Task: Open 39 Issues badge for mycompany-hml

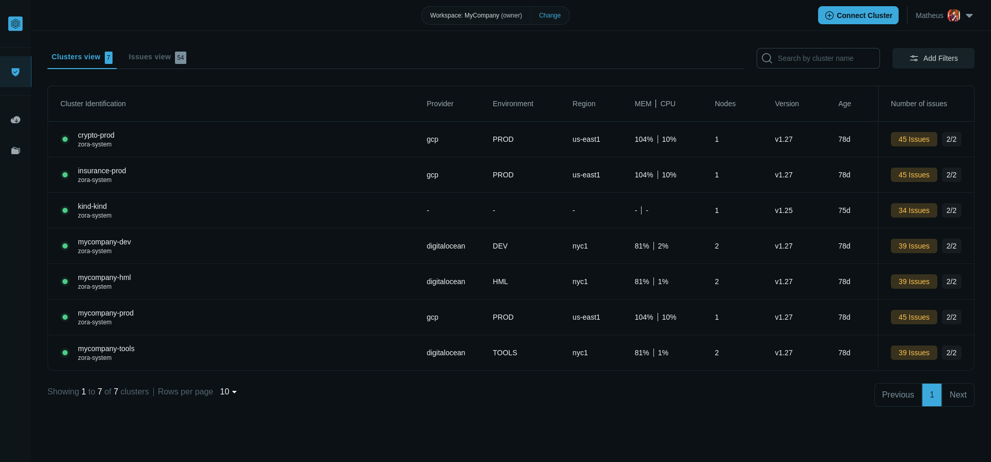Action: (914, 282)
